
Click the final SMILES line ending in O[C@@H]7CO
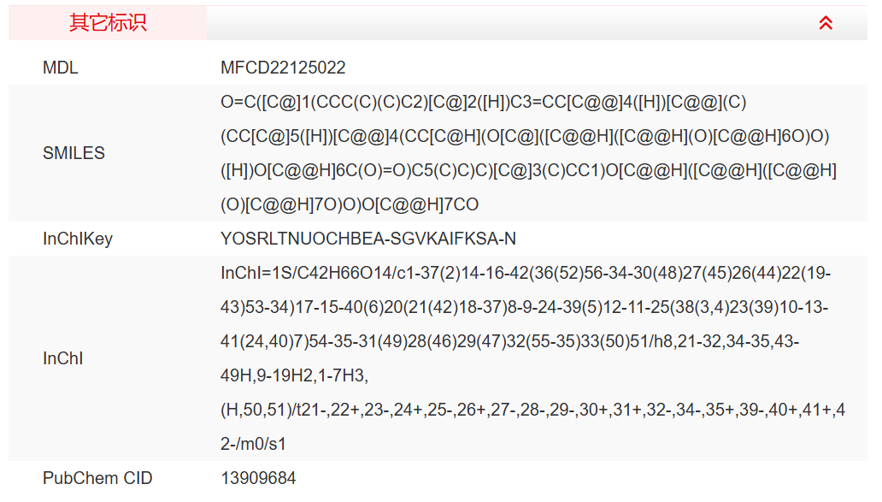point(350,205)
